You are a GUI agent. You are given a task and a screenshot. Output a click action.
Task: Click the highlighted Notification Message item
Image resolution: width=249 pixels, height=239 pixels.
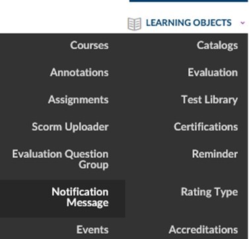pyautogui.click(x=63, y=198)
